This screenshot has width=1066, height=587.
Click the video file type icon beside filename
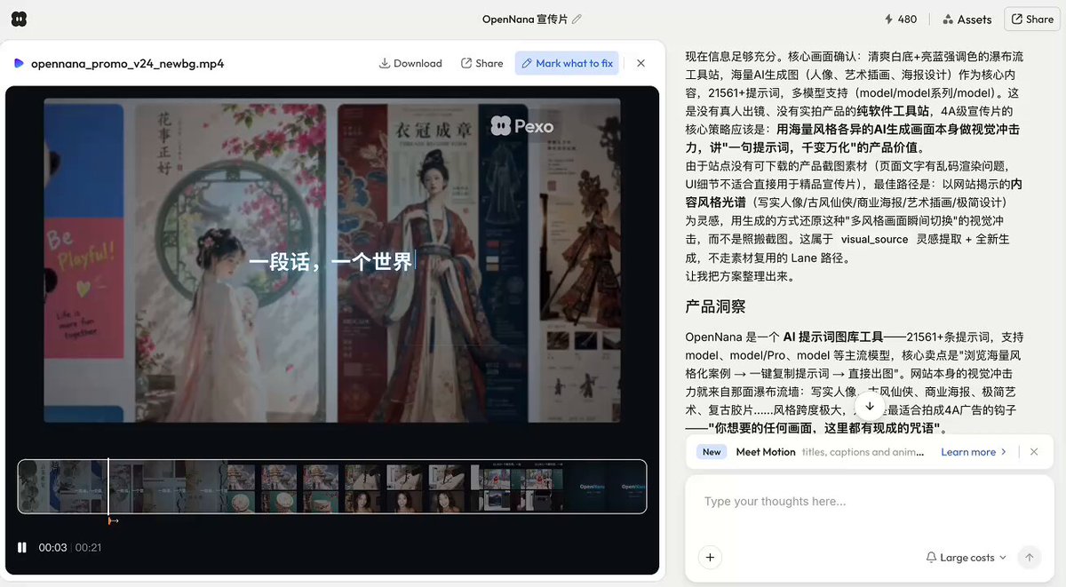19,63
